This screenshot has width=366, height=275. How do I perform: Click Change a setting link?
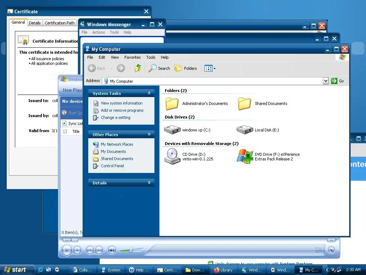115,117
